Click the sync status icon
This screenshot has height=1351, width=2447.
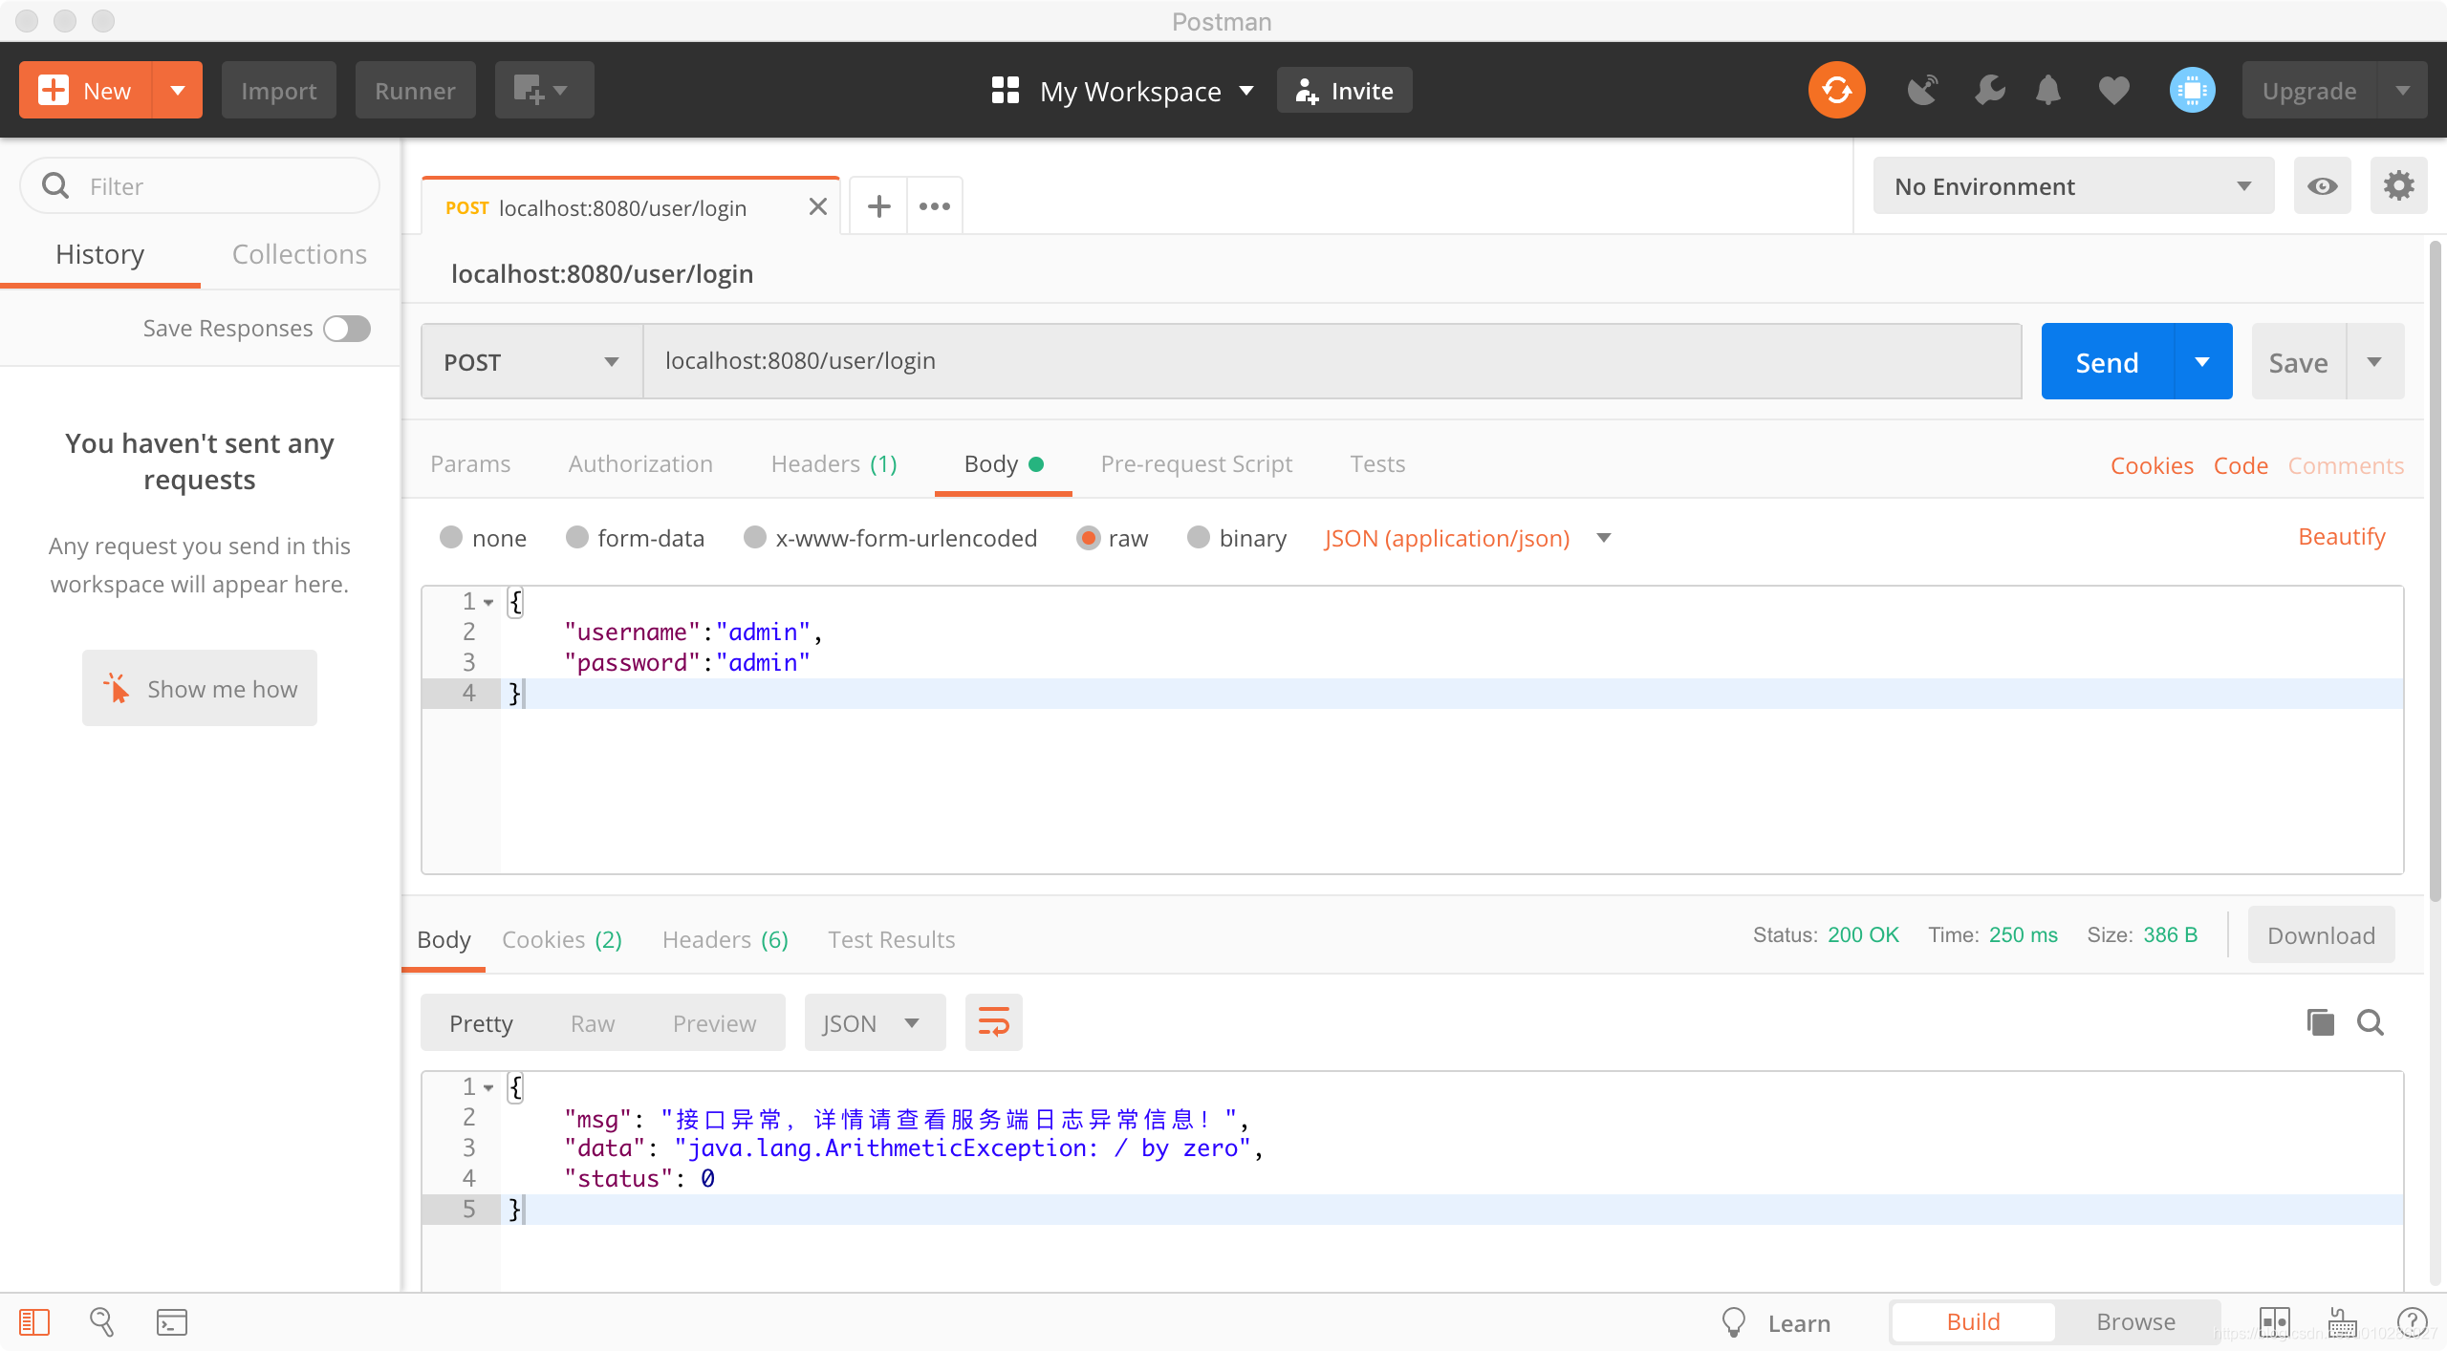point(1836,90)
